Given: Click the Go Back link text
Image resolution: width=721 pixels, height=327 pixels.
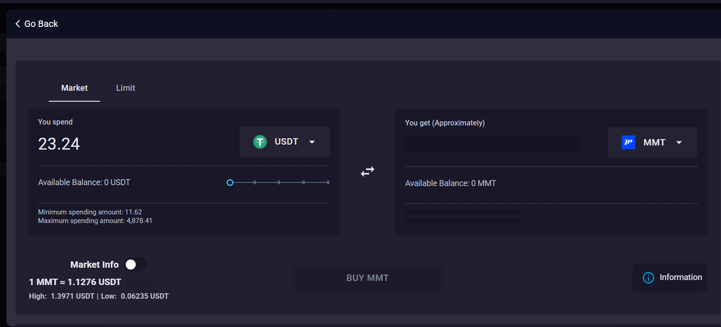Looking at the screenshot, I should coord(41,23).
